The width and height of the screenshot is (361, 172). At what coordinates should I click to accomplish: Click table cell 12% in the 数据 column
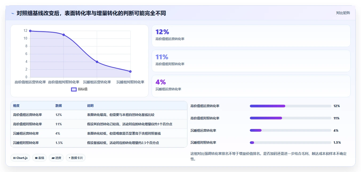pyautogui.click(x=59, y=115)
